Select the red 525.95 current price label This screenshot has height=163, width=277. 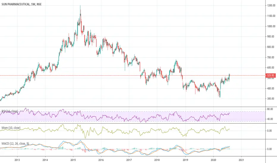(271, 75)
